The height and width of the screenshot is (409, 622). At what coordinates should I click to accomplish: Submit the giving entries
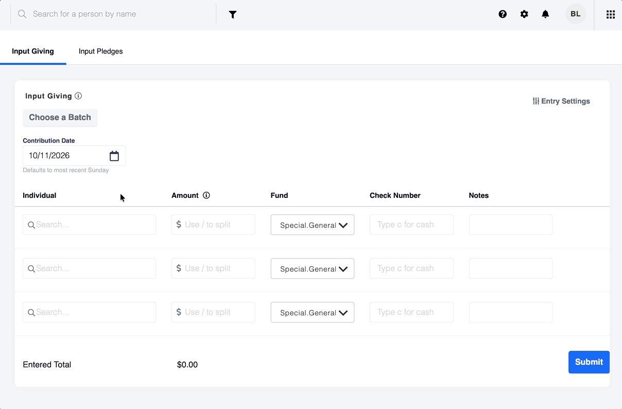click(x=589, y=362)
